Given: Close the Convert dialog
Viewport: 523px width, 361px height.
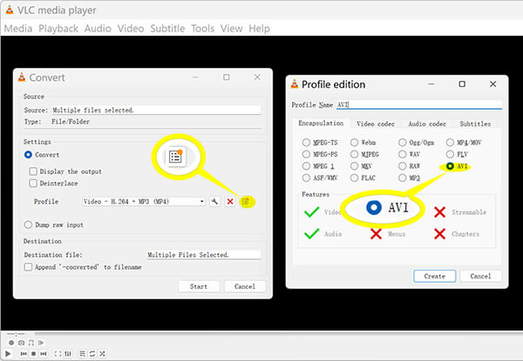Looking at the screenshot, I should 257,77.
